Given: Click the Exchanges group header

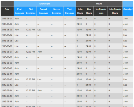Looking at the screenshot, I should (45, 4).
